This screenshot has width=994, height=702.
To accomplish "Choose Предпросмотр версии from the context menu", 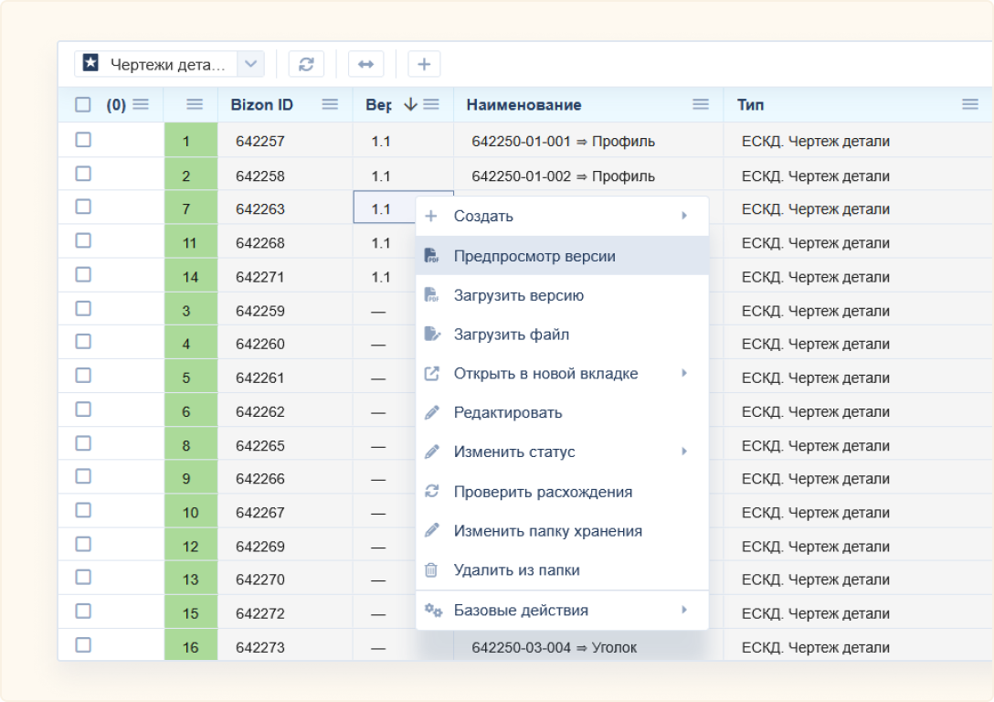I will 534,257.
